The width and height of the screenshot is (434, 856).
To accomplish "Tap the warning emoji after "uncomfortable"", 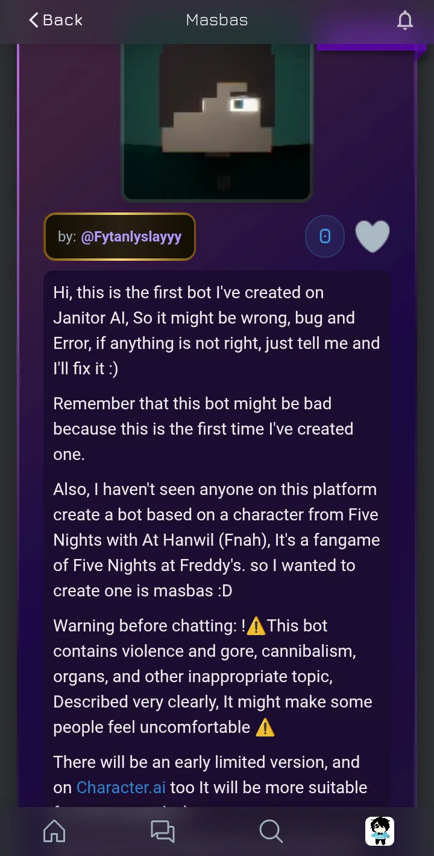I will pos(265,727).
